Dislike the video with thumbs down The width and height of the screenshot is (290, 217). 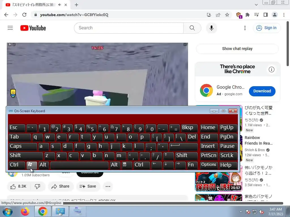[x=38, y=186]
